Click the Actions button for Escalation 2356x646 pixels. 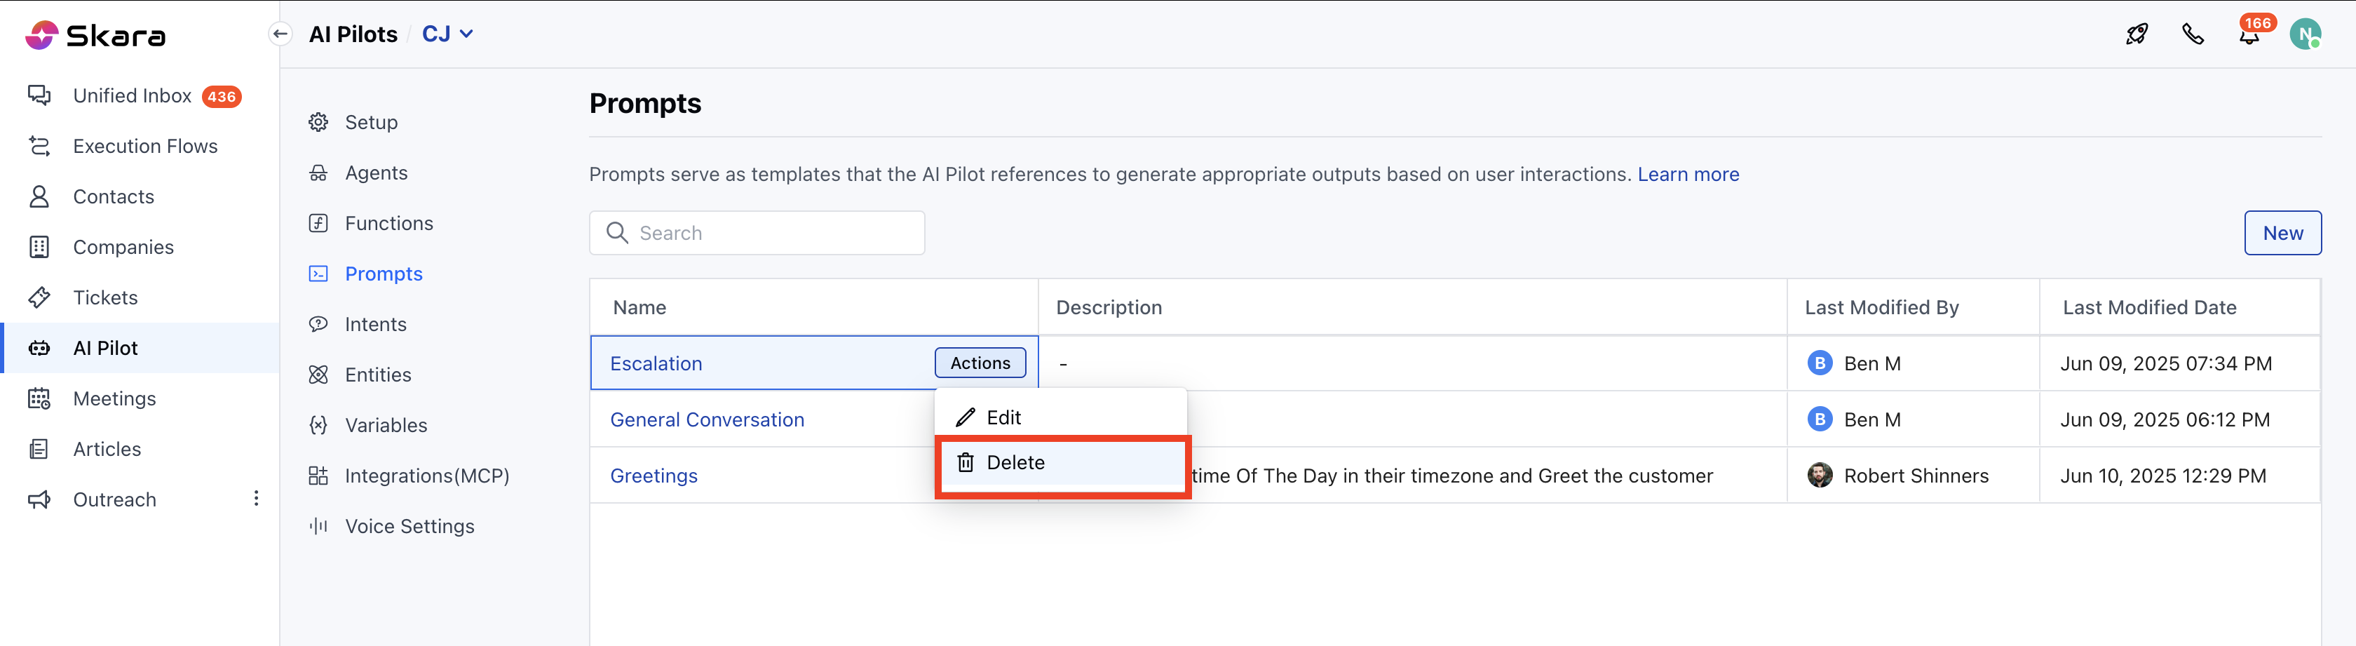[980, 363]
